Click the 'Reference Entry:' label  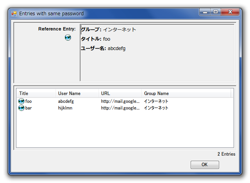point(57,29)
